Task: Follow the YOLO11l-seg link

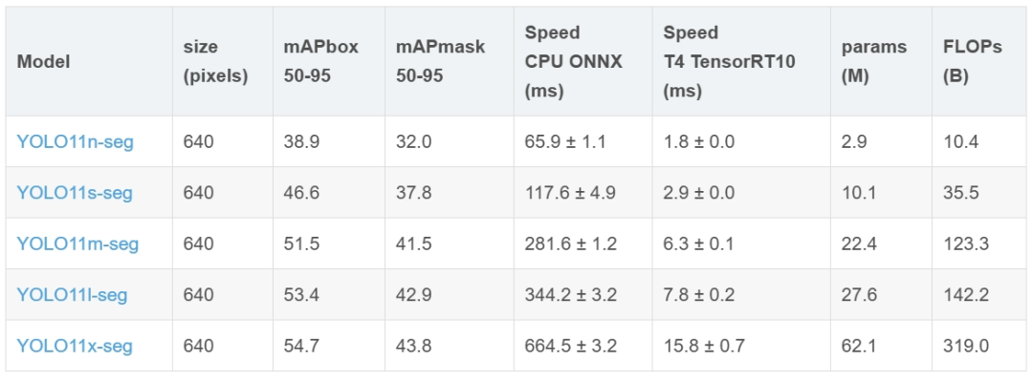Action: pyautogui.click(x=72, y=294)
